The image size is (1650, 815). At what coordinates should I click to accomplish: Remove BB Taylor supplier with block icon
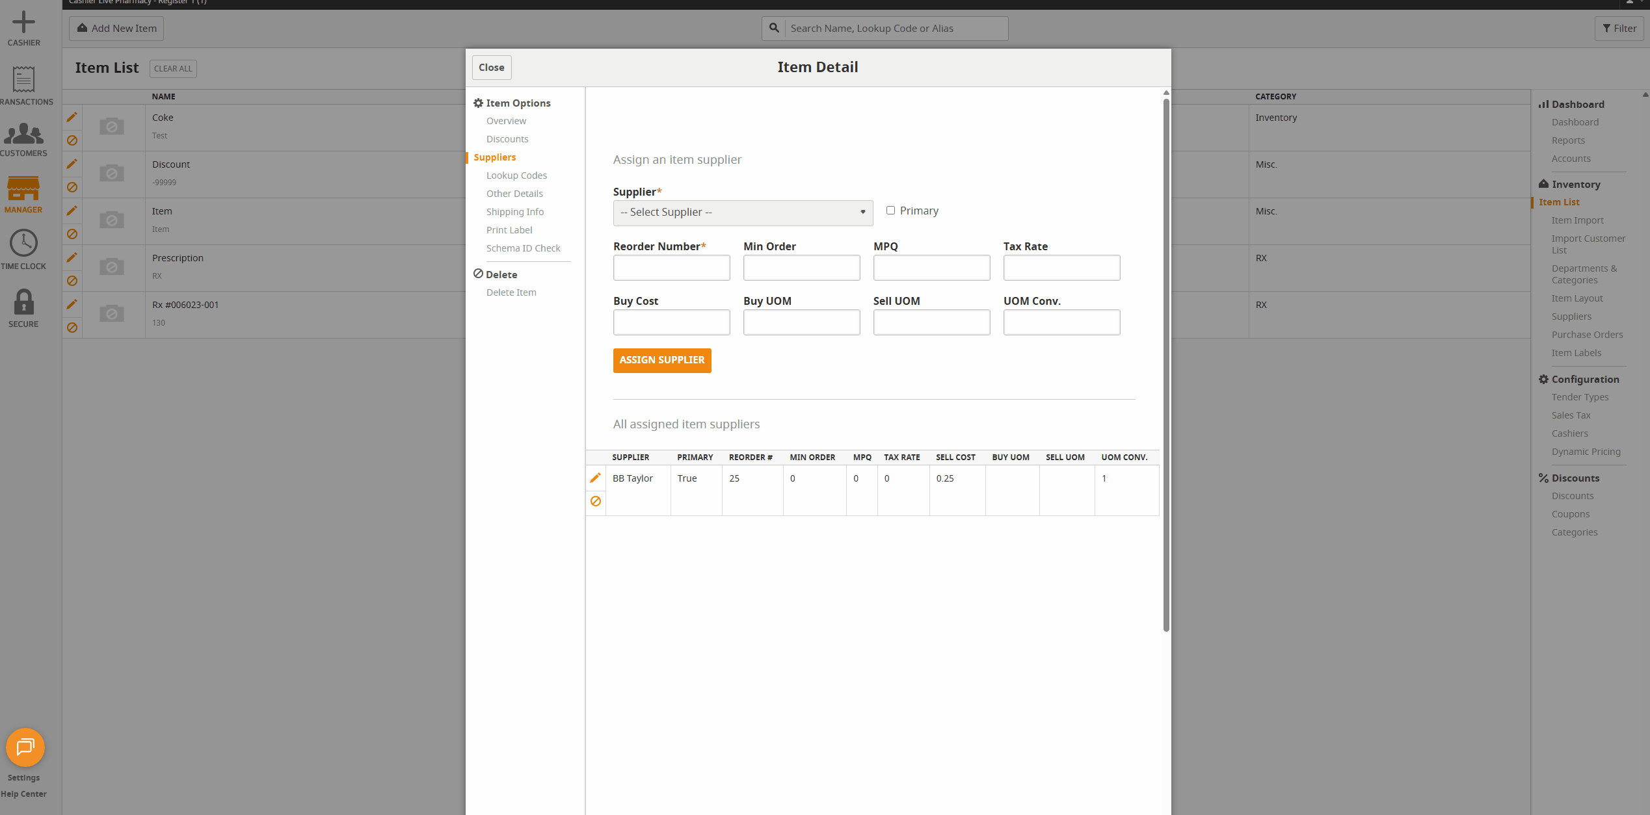[595, 501]
